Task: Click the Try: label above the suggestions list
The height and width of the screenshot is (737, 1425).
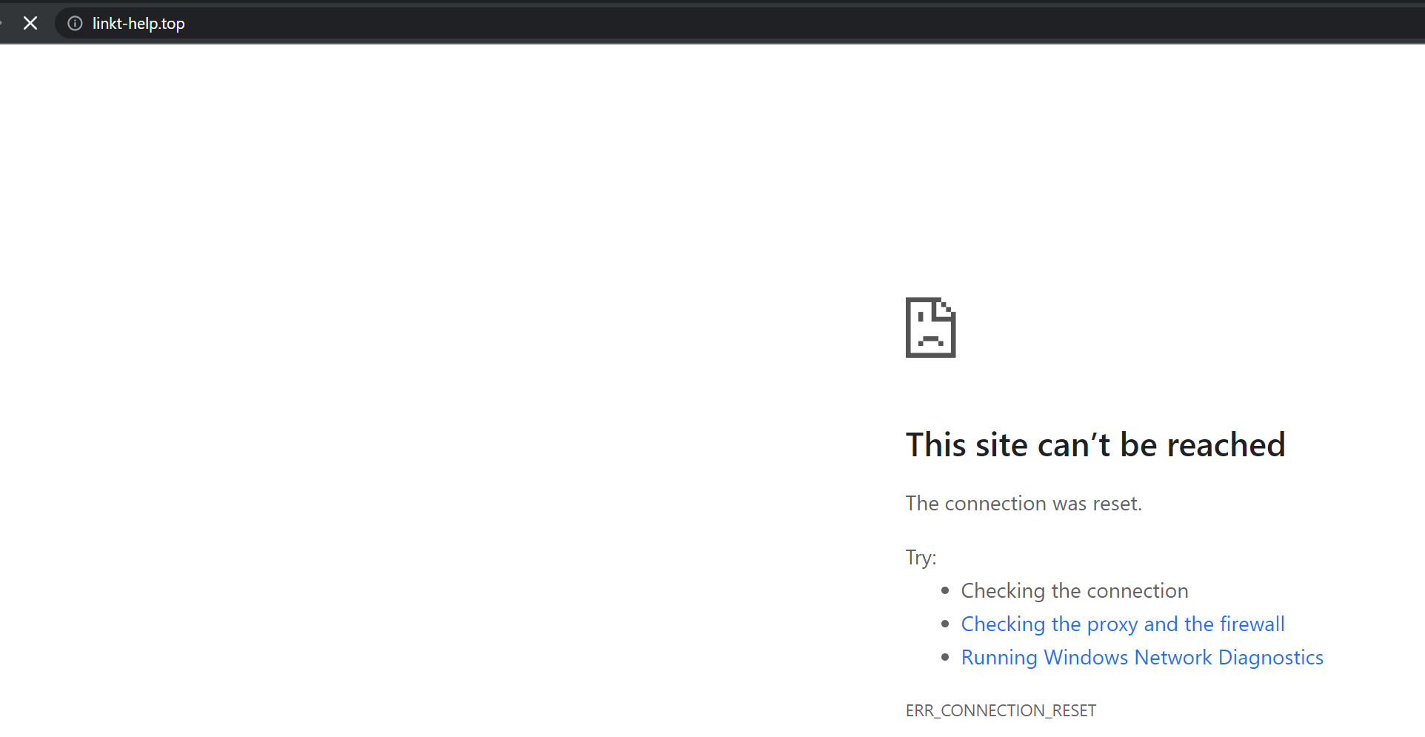Action: point(920,556)
